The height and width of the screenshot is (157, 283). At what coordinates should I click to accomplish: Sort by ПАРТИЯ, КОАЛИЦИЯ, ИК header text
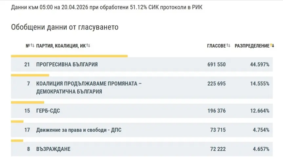61,46
